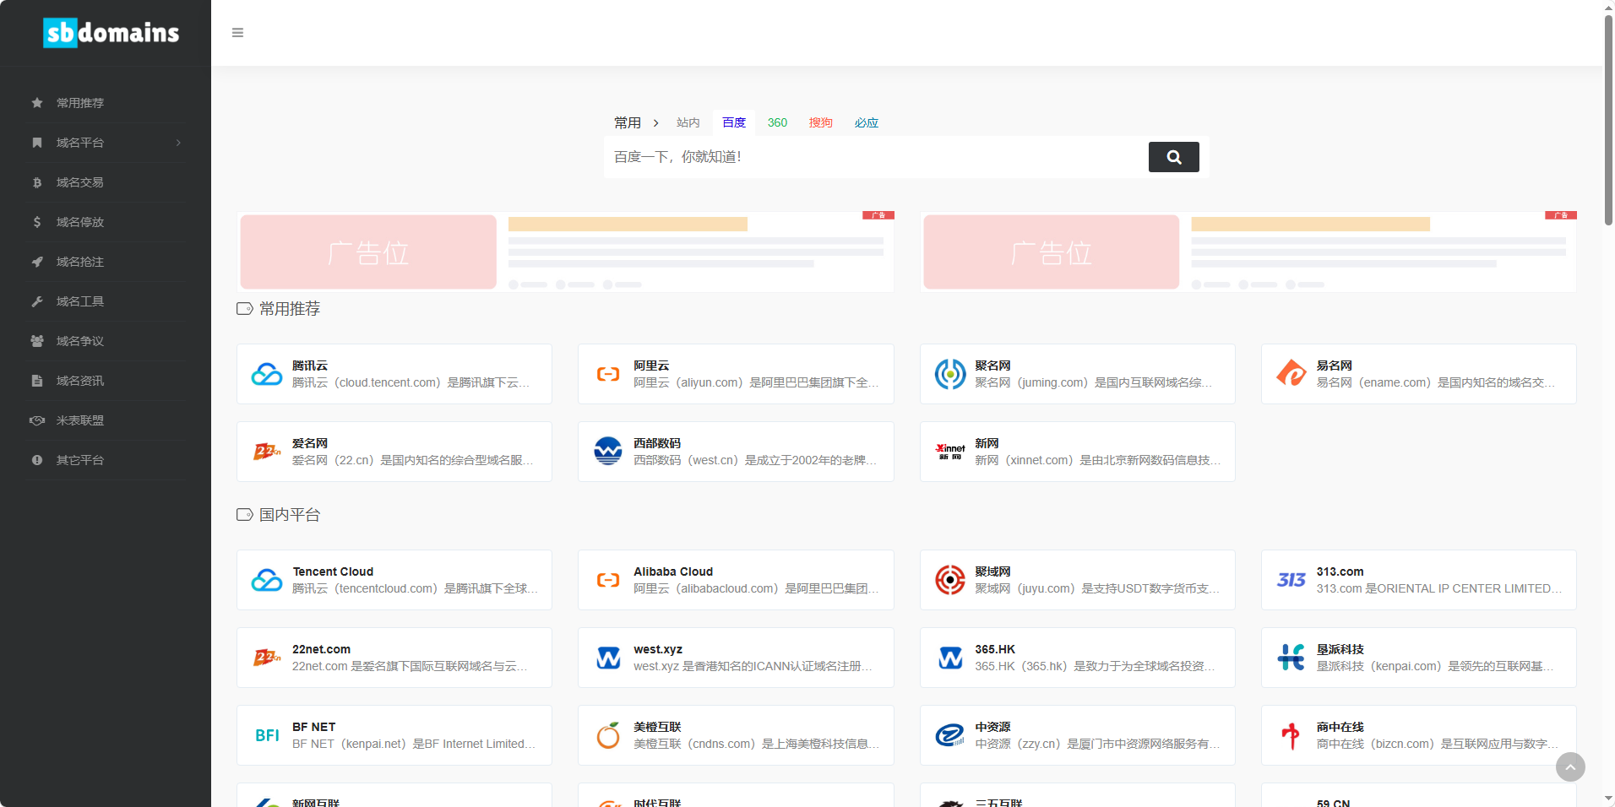The image size is (1615, 807).
Task: Click the west.xyz W logo icon
Action: coord(608,658)
